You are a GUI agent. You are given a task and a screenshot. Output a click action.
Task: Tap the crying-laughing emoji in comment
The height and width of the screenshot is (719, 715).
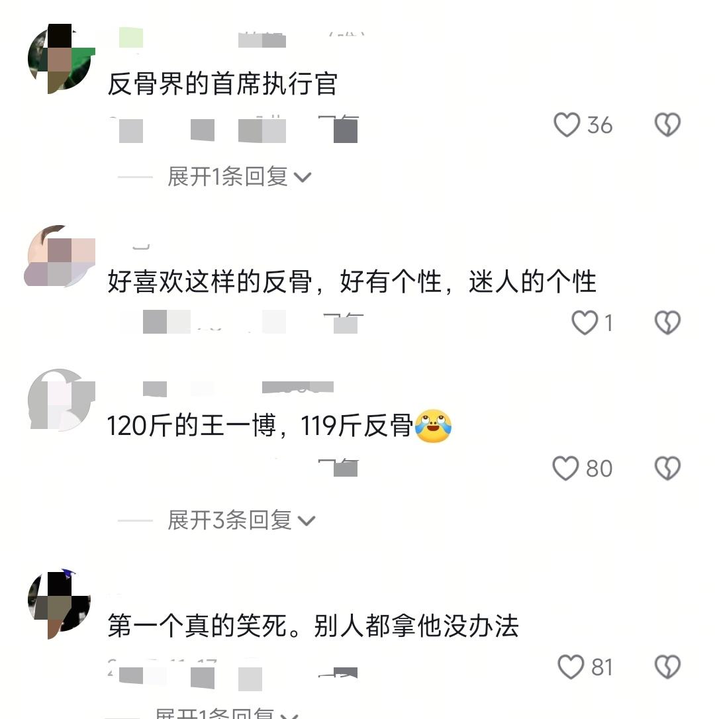433,426
